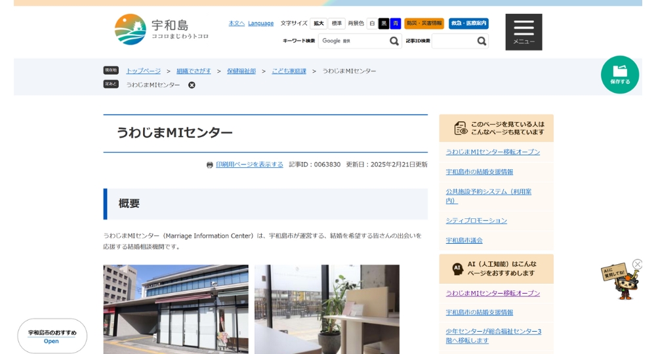Click the keyword search magnifier icon
Viewport: 656px width, 354px height.
[394, 41]
